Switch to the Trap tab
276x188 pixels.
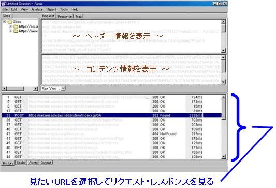pos(78,16)
